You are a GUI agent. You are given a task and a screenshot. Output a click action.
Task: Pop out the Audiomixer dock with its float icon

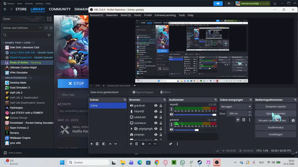[216, 100]
